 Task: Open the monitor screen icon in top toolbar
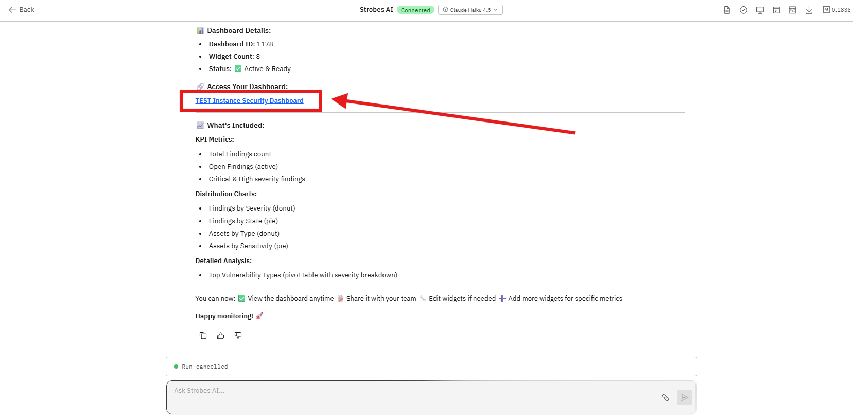[760, 10]
